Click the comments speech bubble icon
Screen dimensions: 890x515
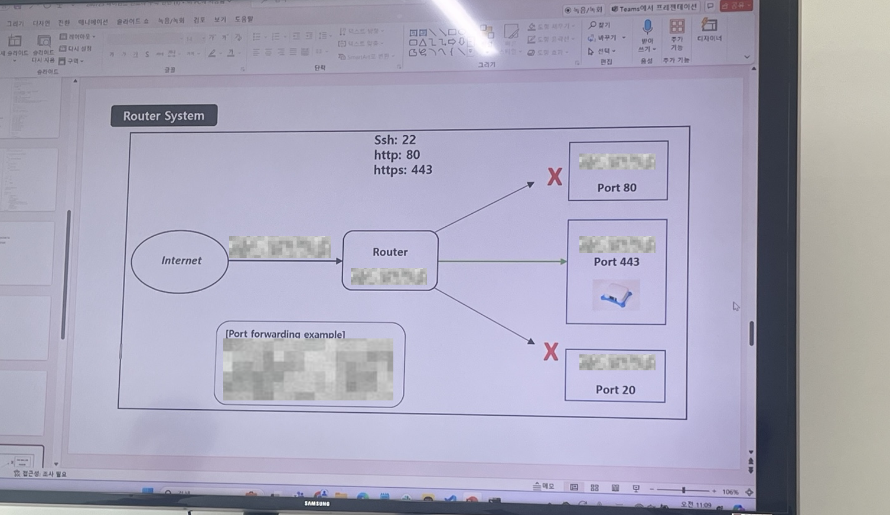710,6
